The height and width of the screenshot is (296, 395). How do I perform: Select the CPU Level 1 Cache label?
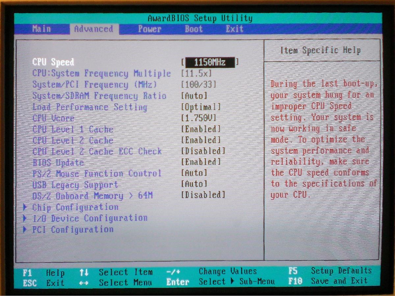(73, 129)
